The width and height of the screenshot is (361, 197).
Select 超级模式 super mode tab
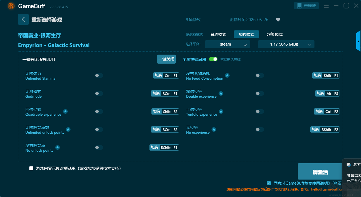coord(275,34)
